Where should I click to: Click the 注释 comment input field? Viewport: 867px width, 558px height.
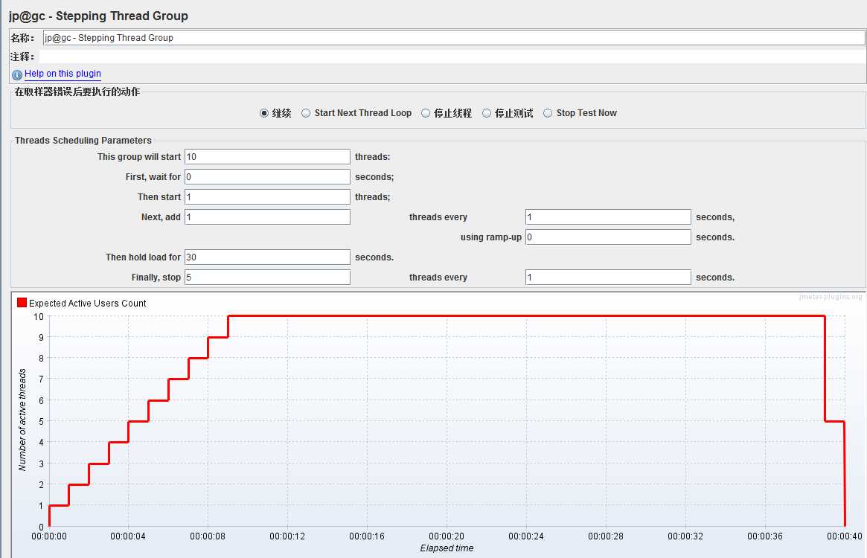tap(452, 57)
